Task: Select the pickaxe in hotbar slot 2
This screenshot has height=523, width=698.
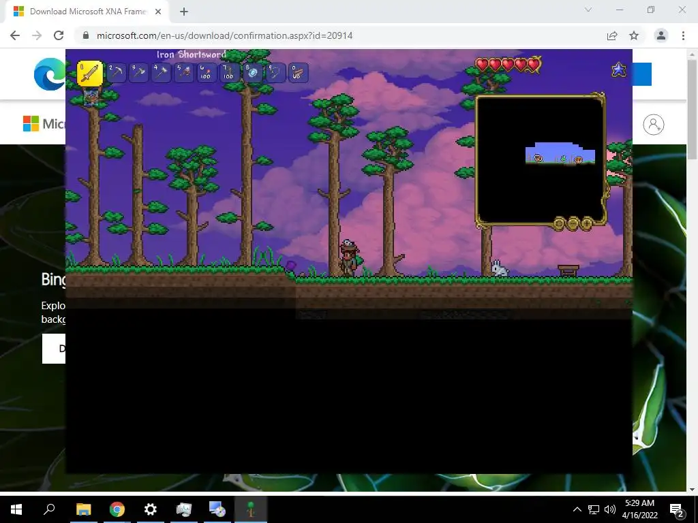Action: [116, 73]
